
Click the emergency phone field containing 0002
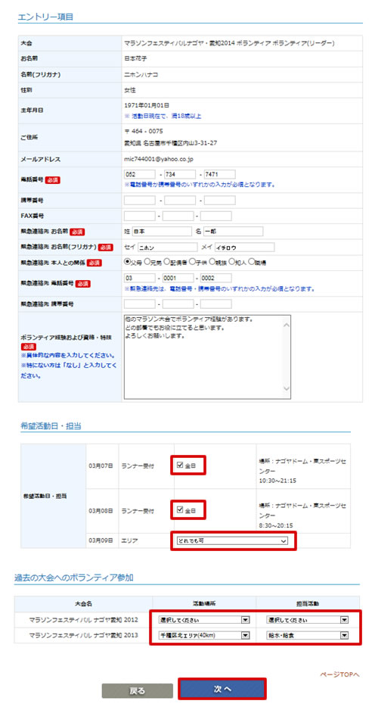216,278
